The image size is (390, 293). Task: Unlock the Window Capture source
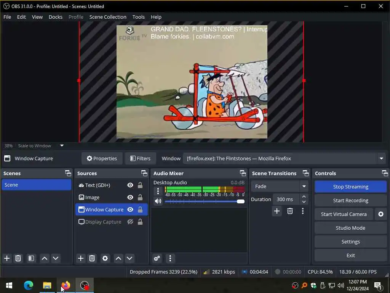[x=140, y=209]
